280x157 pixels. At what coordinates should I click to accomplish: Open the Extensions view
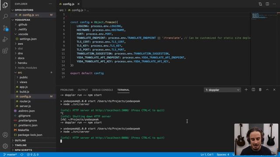point(5,51)
